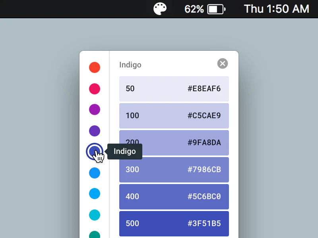Select the Blue palette dot
The width and height of the screenshot is (318, 238).
tap(94, 173)
